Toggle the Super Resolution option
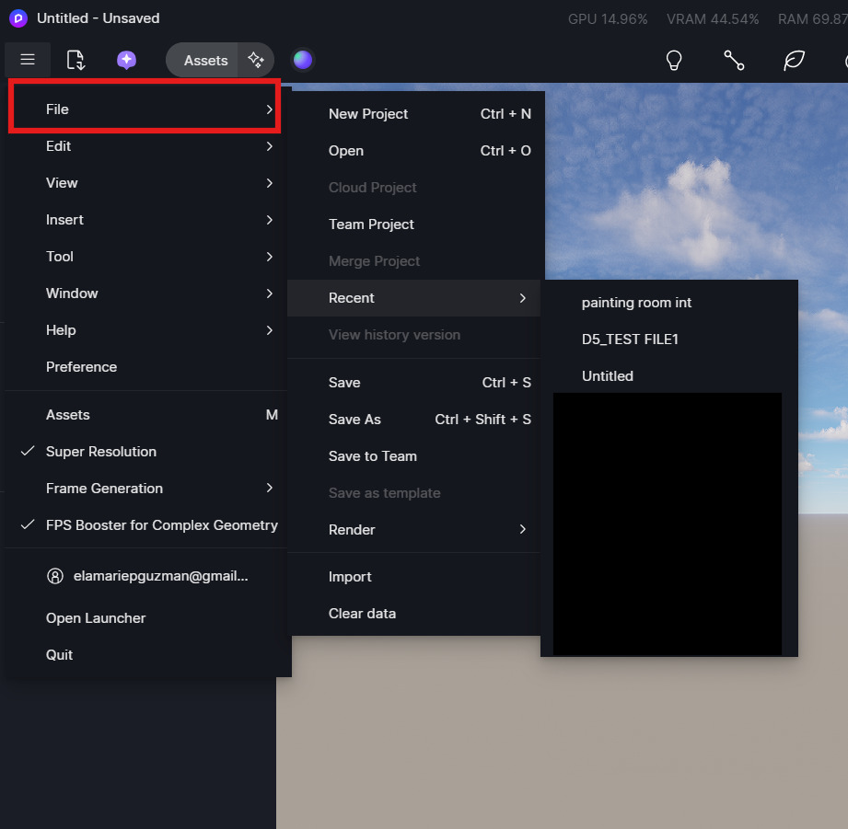The width and height of the screenshot is (848, 829). pyautogui.click(x=101, y=452)
